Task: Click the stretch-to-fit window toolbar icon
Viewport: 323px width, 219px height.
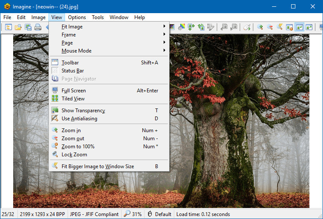Action: (x=309, y=27)
